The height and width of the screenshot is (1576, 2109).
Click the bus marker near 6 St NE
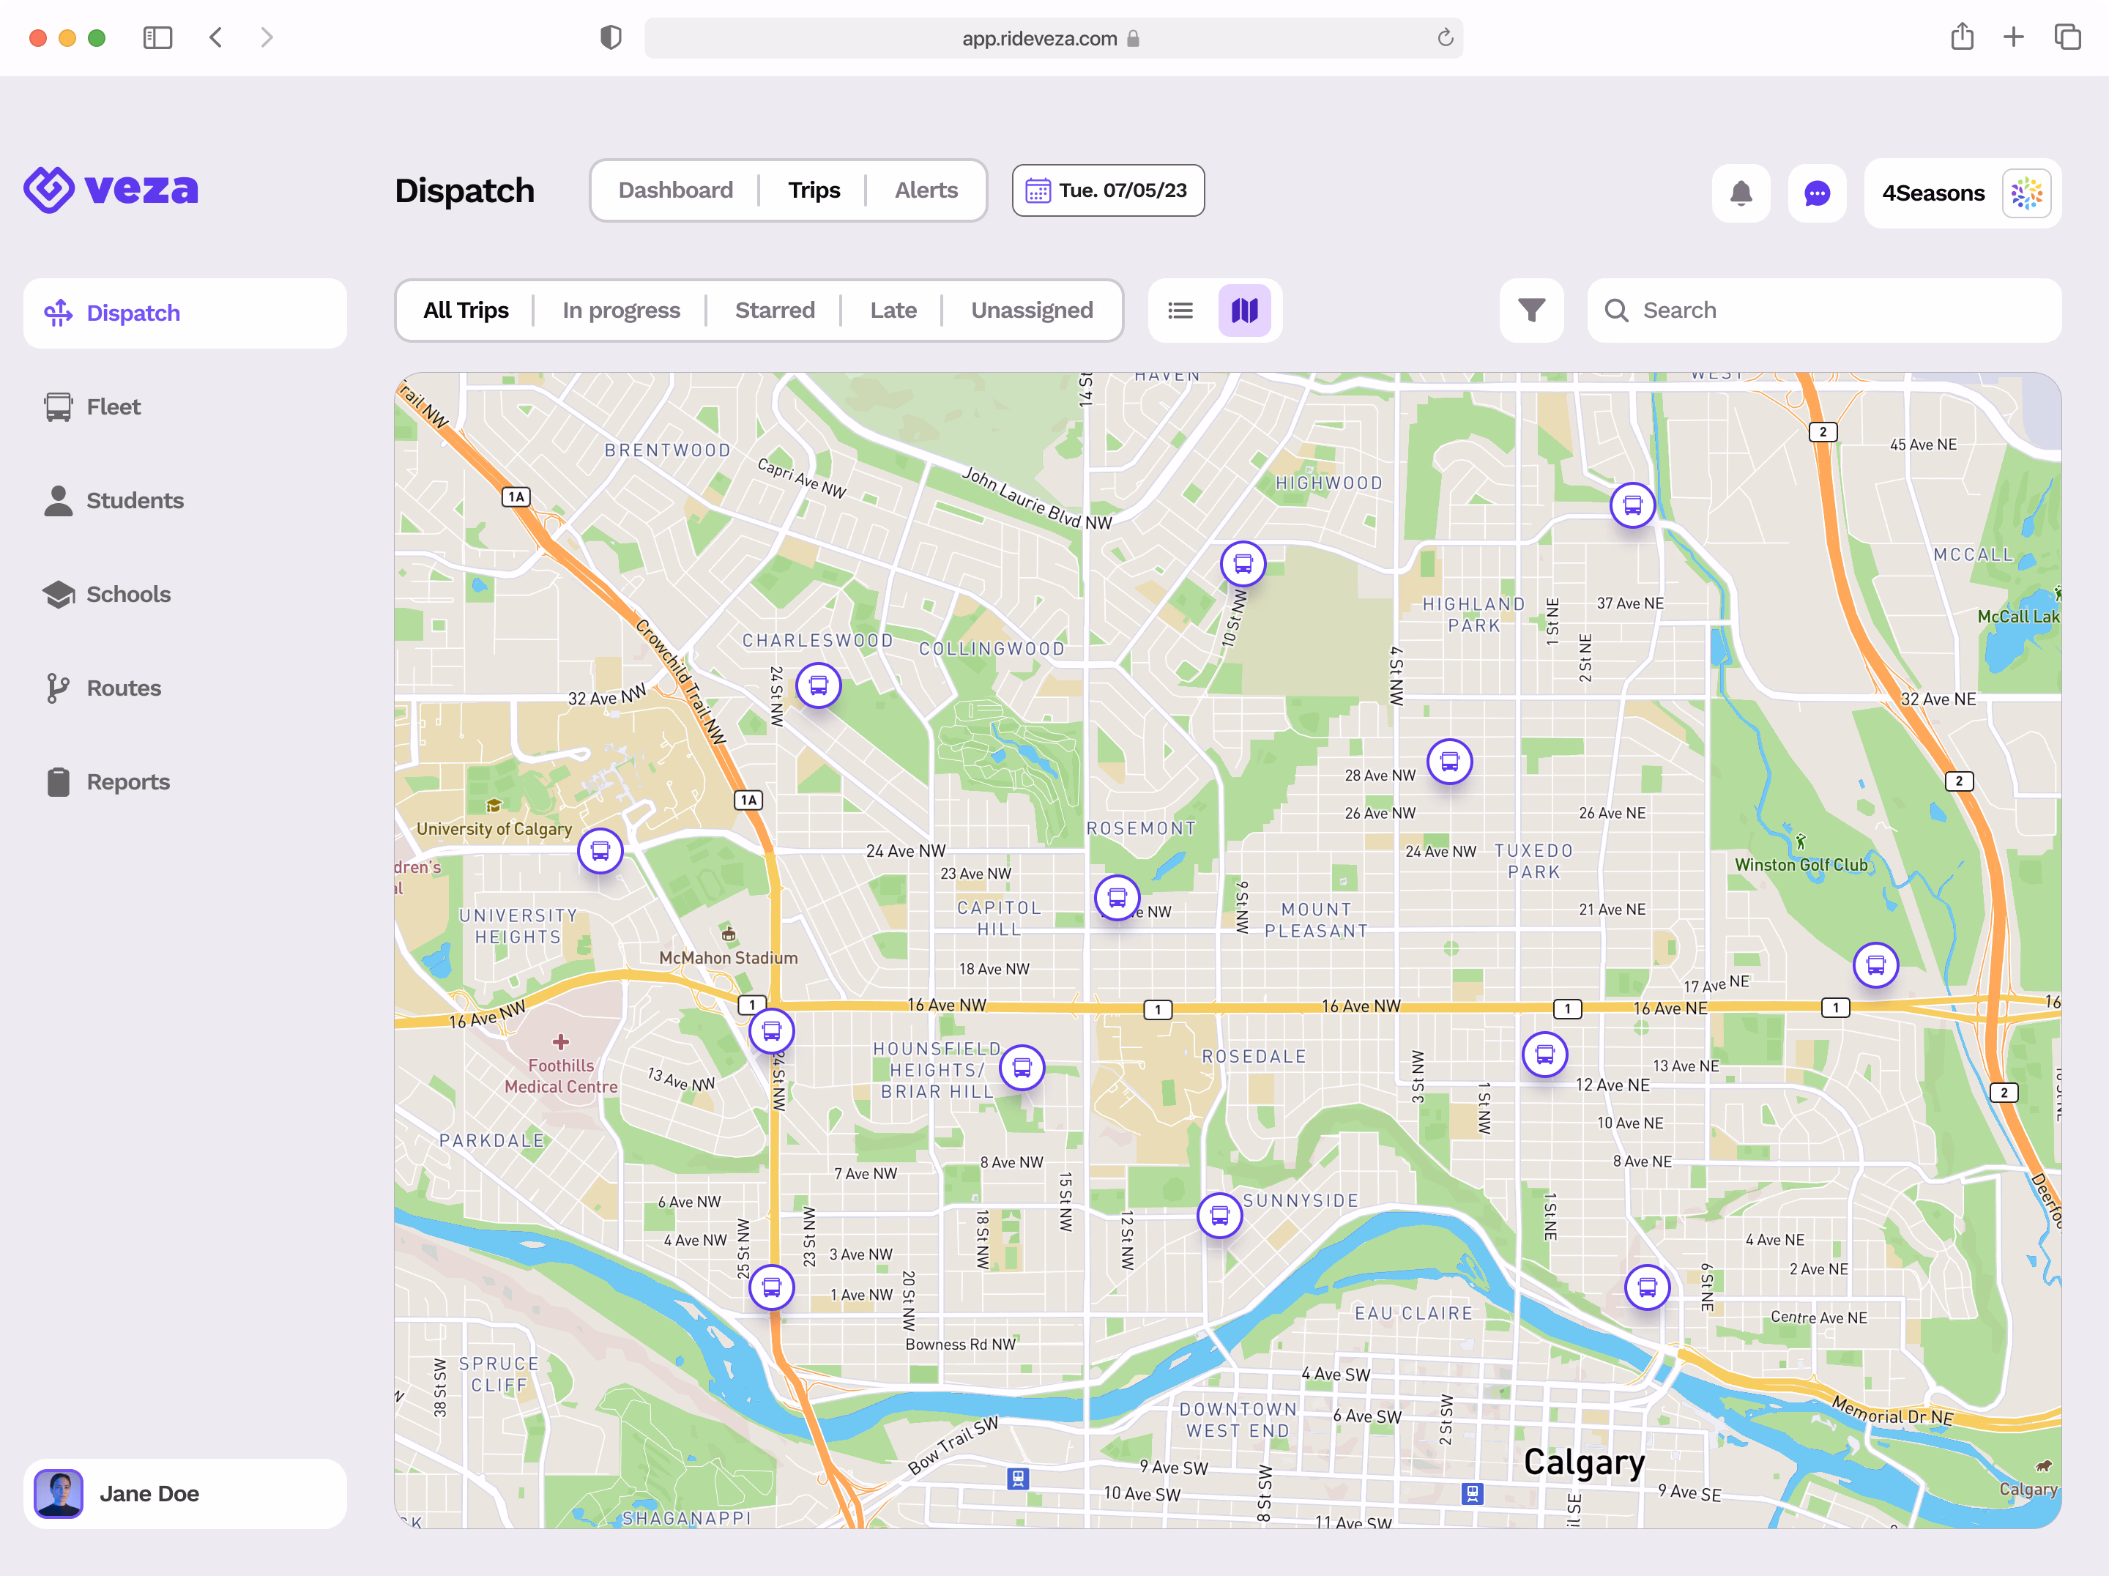pyautogui.click(x=1648, y=1288)
